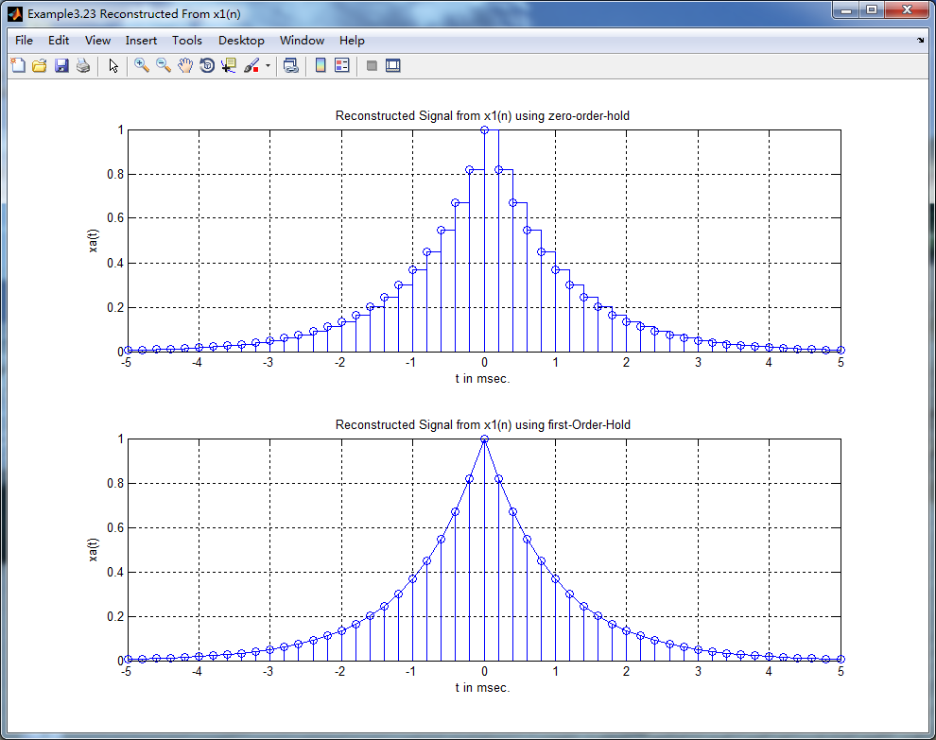Enable the Pan hand tool

click(185, 65)
